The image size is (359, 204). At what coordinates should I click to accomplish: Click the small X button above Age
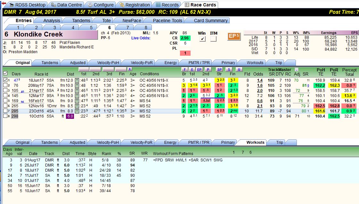tap(130, 69)
